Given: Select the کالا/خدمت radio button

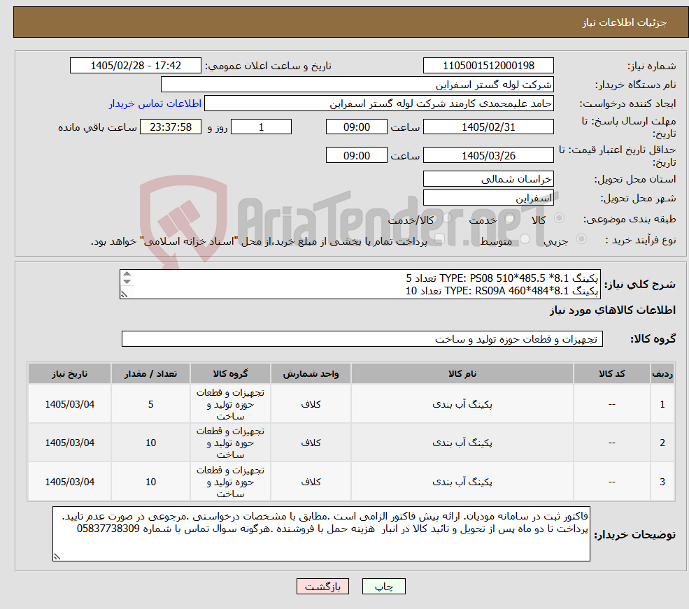Looking at the screenshot, I should click(447, 218).
